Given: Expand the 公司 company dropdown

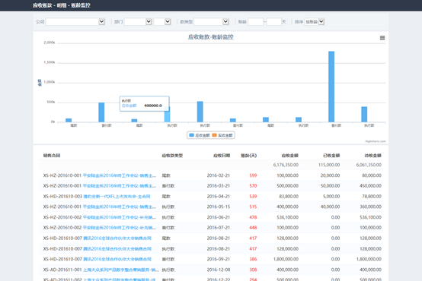Looking at the screenshot, I should coord(75,22).
